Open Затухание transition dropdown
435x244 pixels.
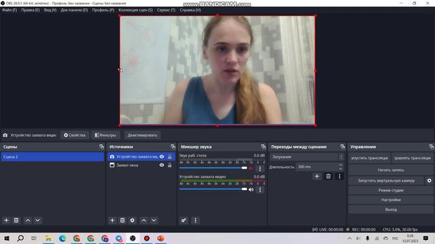pos(307,157)
